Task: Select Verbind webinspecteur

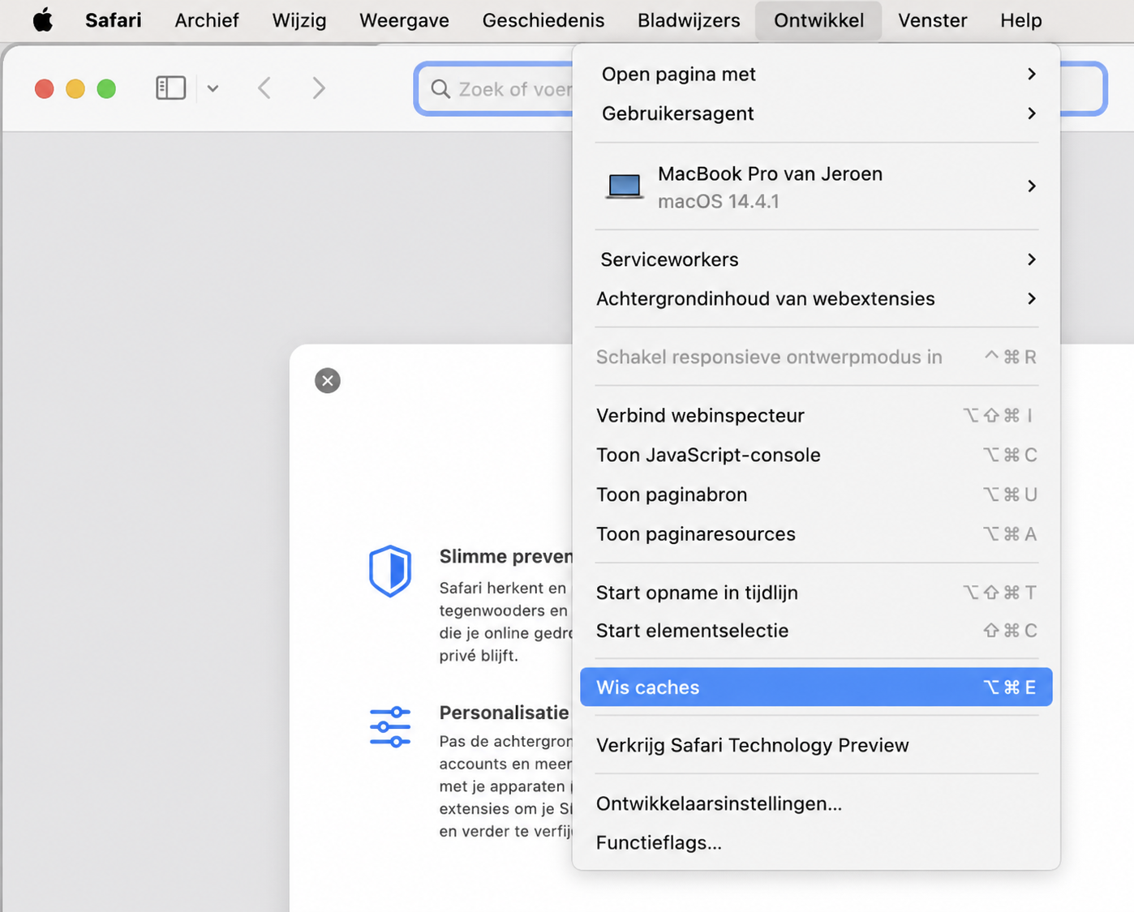Action: click(x=817, y=415)
